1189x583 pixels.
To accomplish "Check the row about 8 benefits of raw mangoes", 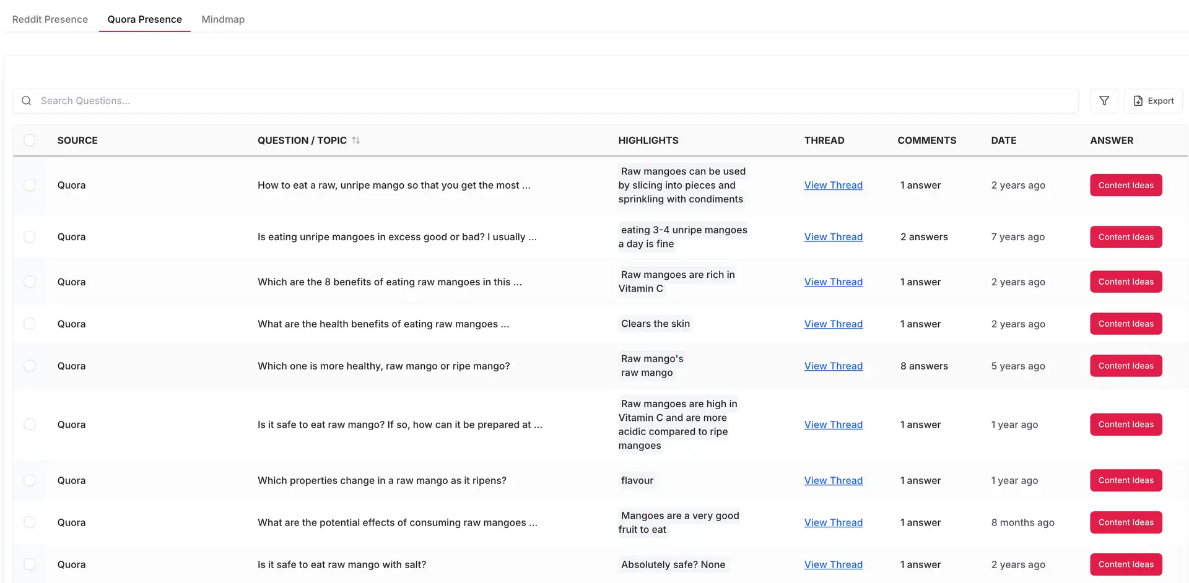I will tap(30, 281).
